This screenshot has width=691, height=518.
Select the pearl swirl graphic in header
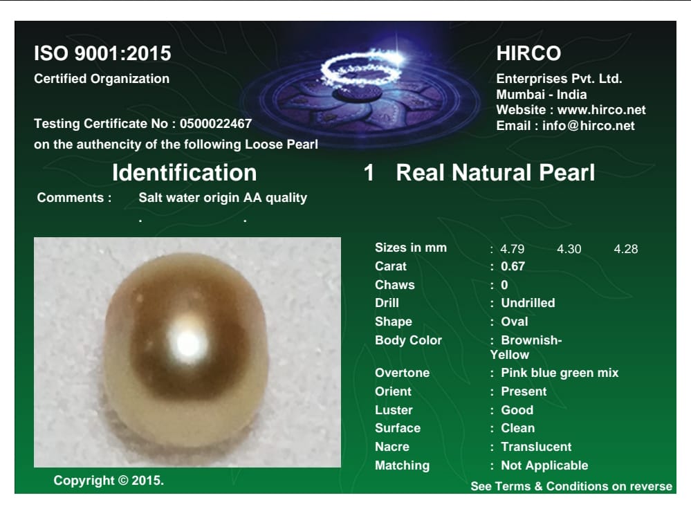pos(353,69)
